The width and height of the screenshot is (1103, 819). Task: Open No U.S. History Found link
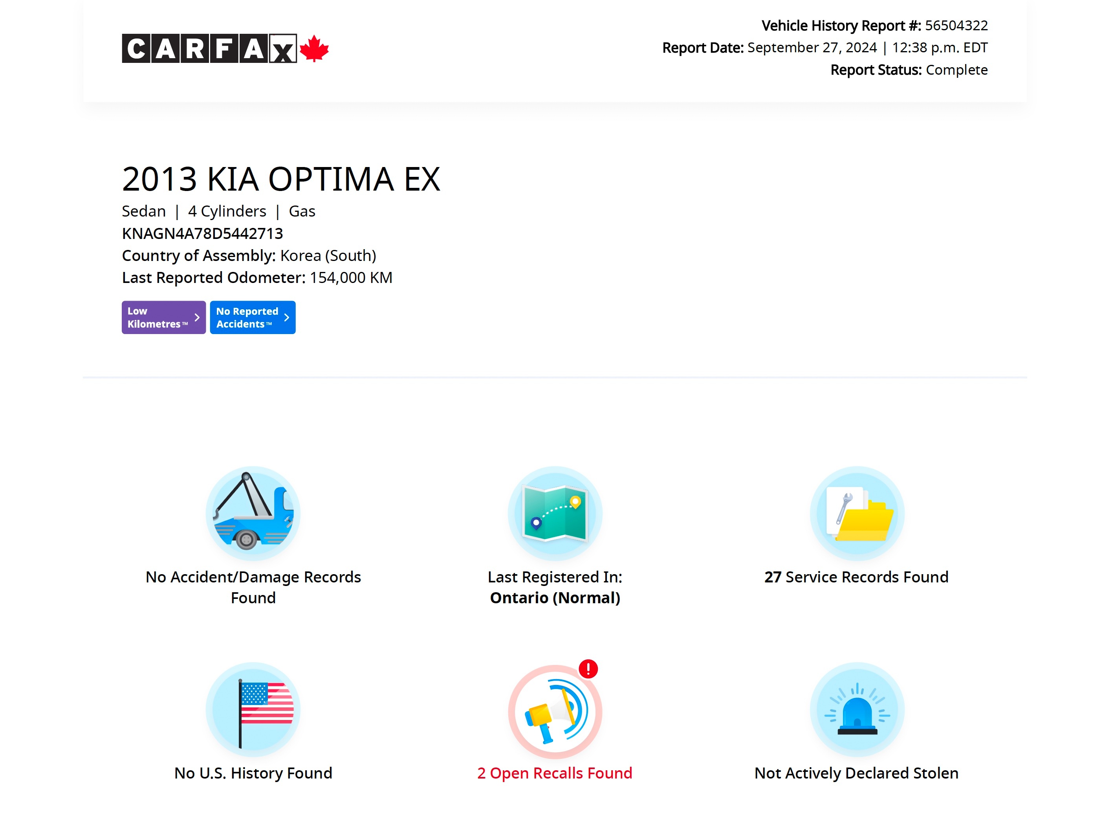point(253,773)
